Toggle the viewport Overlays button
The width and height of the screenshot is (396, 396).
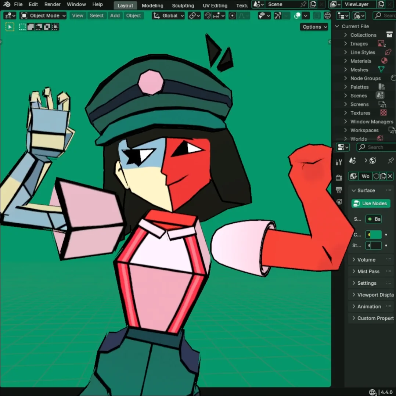(x=296, y=15)
